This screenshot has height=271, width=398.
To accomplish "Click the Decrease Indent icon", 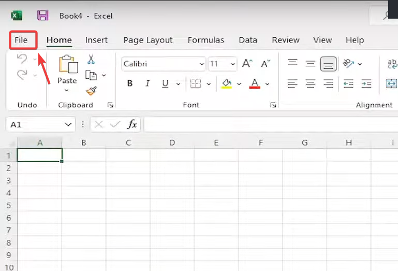I will [348, 83].
